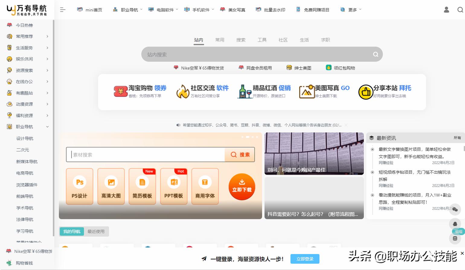This screenshot has width=465, height=270.
Task: Select the 社区交流 flame icon
Action: click(183, 91)
